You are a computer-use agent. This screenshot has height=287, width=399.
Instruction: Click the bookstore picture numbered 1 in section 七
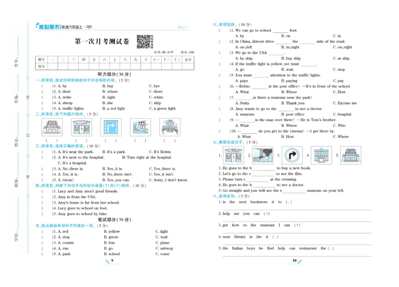pyautogui.click(x=233, y=155)
